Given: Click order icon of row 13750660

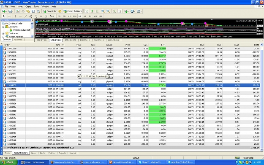Looking at the screenshot, I should point(5,49).
